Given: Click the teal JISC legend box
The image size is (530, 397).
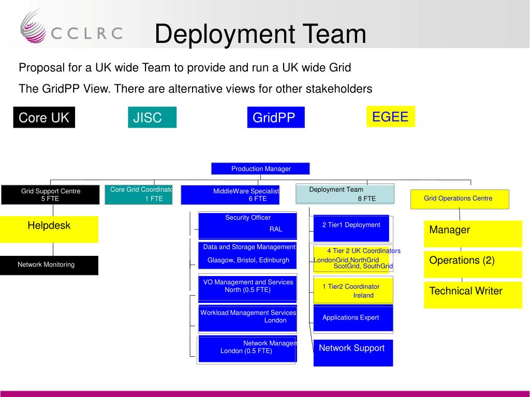Looking at the screenshot, I should [152, 117].
